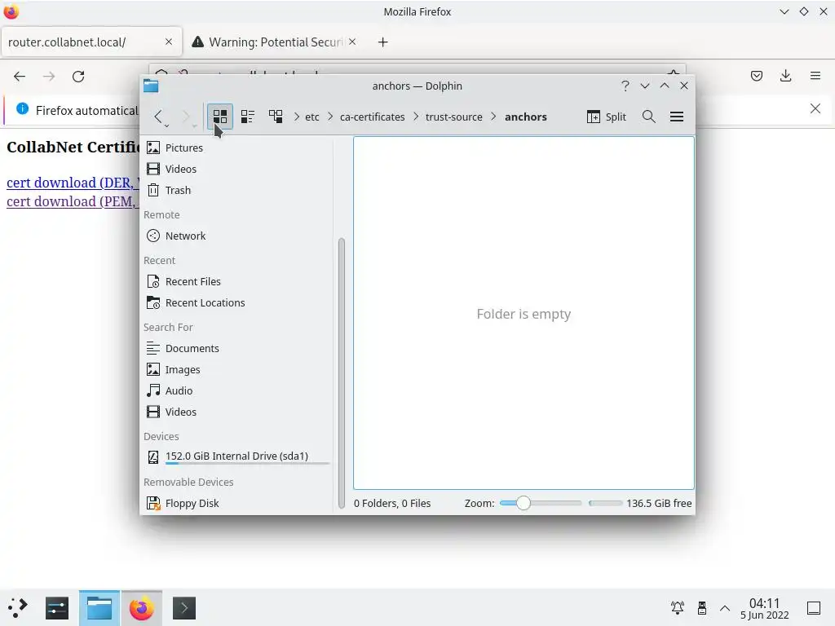Open 152.0 GiB Internal Drive (sda1)

click(x=237, y=456)
